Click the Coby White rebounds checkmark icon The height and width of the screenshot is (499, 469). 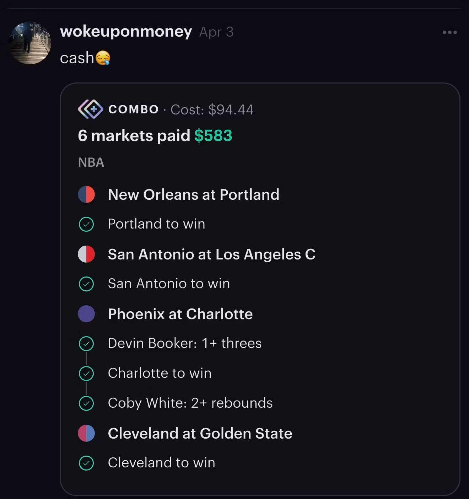tap(86, 403)
